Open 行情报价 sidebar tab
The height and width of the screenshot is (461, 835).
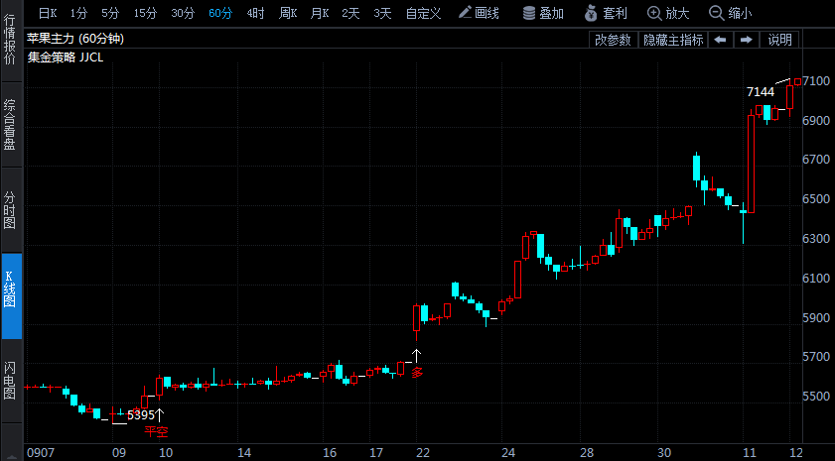coord(10,40)
